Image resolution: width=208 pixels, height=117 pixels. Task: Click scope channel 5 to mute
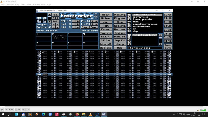tap(44, 45)
